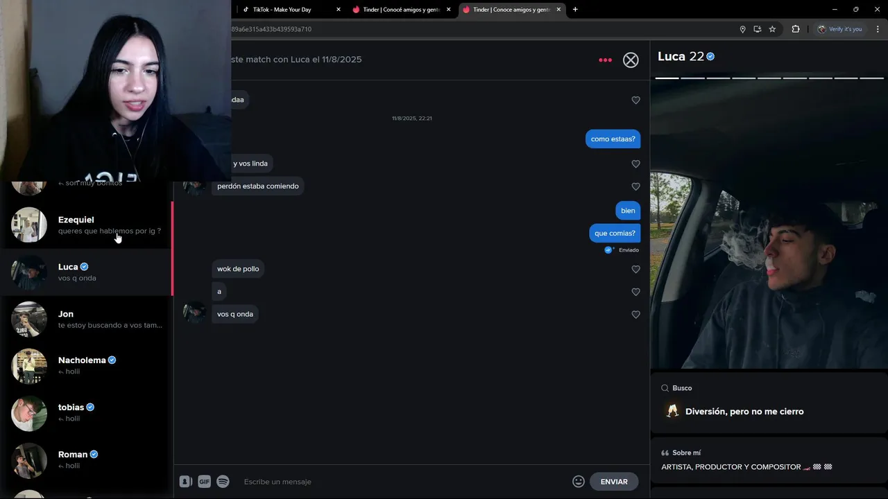The width and height of the screenshot is (888, 499).
Task: Click the 'Verify it's you' profile button
Action: (839, 29)
